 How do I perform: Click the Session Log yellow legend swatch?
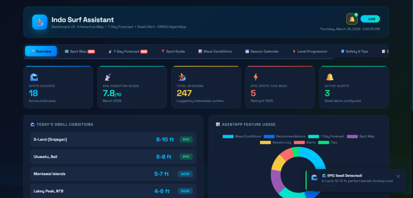pos(265,142)
